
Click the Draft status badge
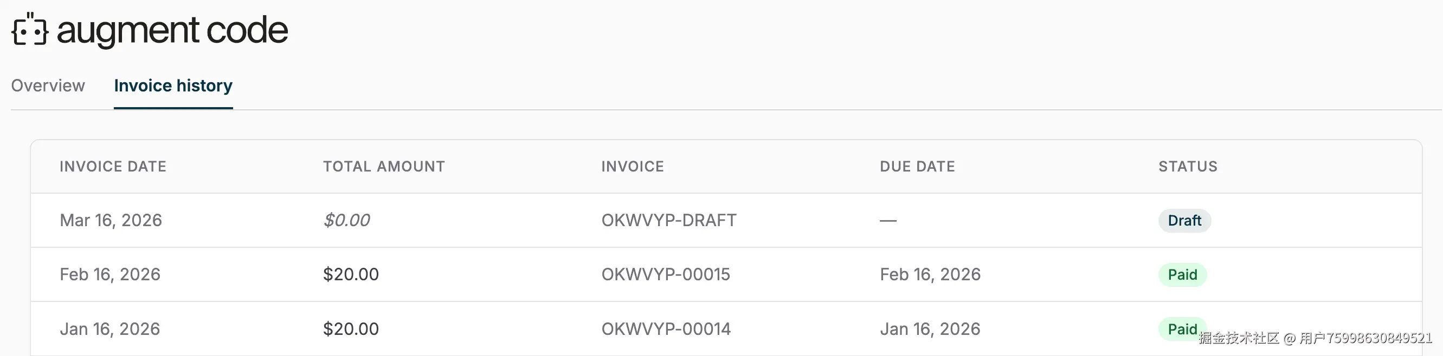(1184, 220)
